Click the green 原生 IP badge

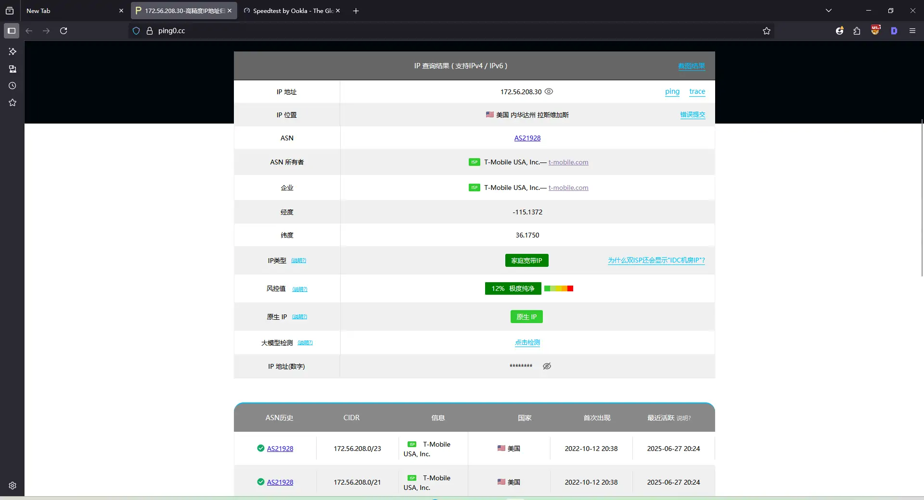coord(526,317)
